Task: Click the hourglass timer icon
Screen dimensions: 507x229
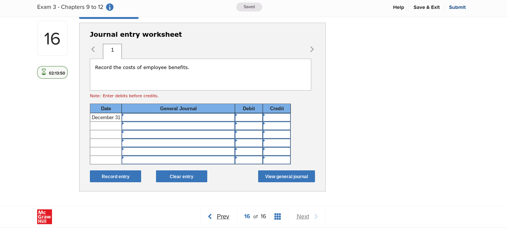Action: coord(44,72)
